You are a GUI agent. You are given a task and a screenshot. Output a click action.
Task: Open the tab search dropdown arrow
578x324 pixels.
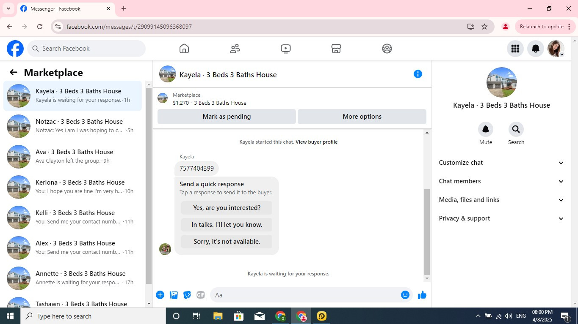[8, 8]
